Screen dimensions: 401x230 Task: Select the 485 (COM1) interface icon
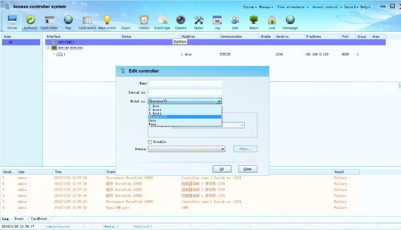coord(54,42)
